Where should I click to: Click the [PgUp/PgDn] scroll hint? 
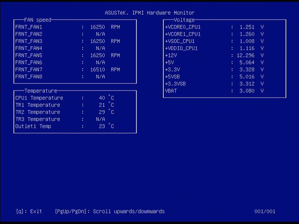pyautogui.click(x=110, y=211)
